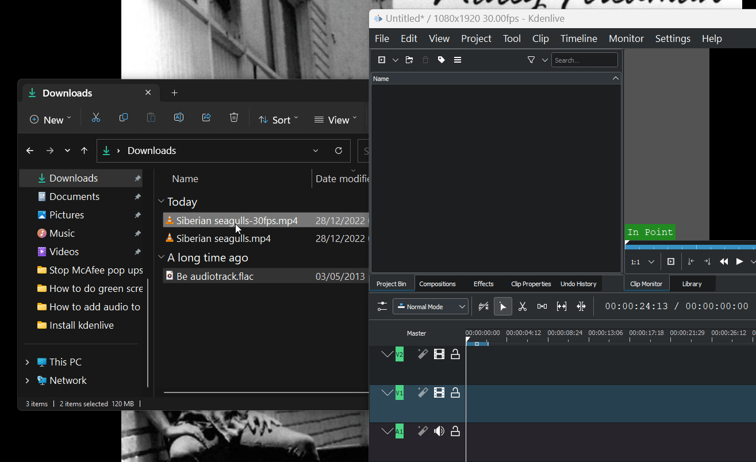Click the filter funnel icon in Project Bin
Viewport: 756px width, 462px height.
pos(531,60)
